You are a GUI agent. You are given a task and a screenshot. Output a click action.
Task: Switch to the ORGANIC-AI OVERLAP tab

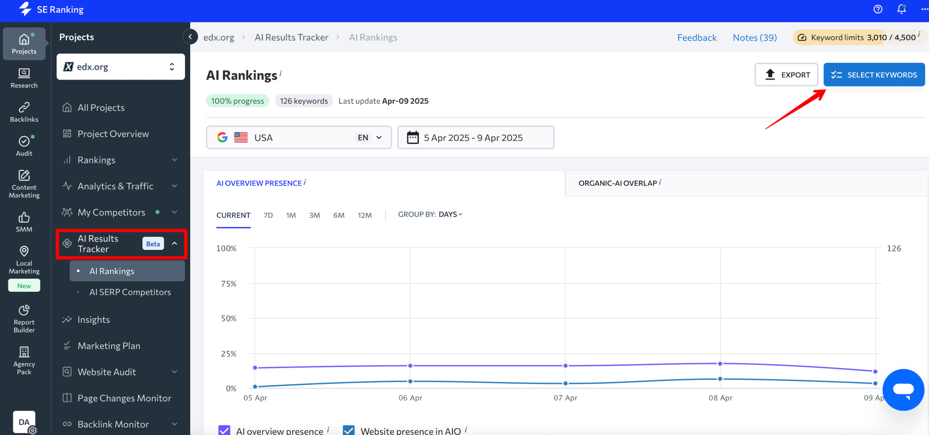(618, 183)
